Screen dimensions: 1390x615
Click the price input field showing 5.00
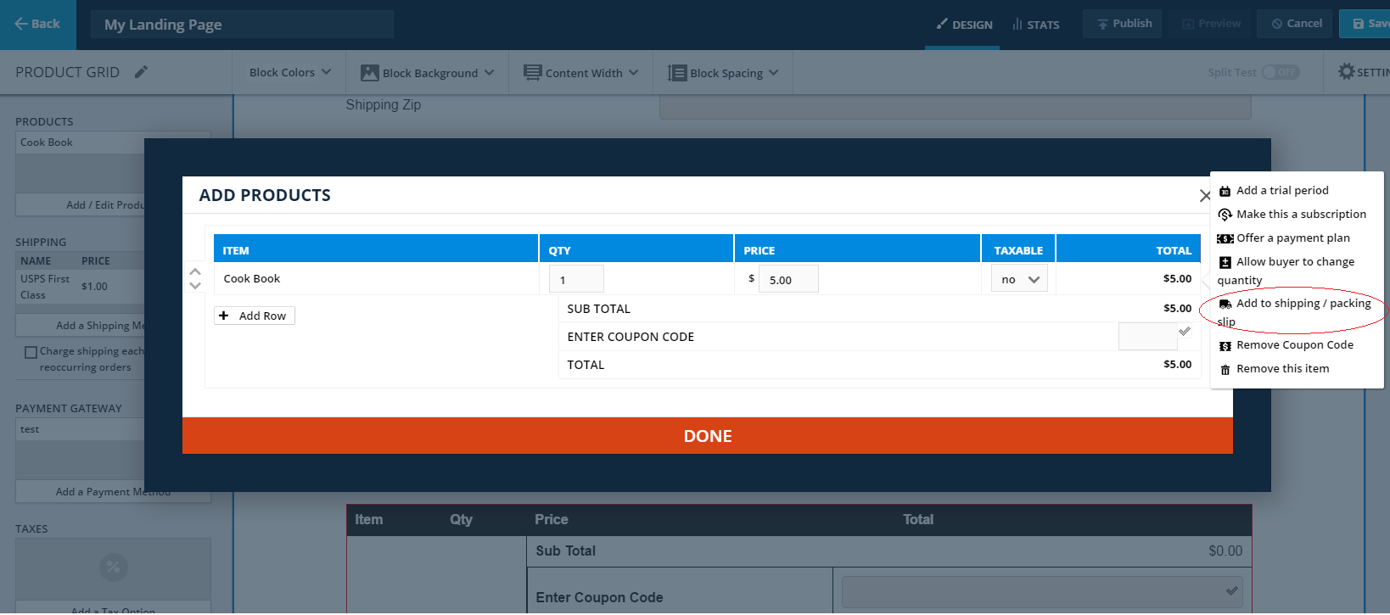[x=788, y=279]
